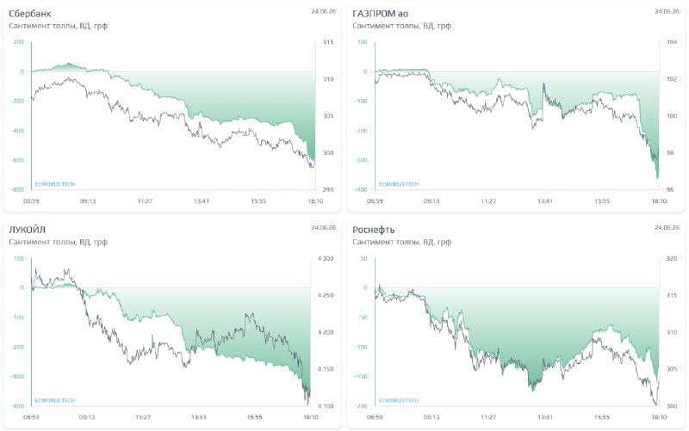Click the Сбербанк chart title
Viewport: 689px width, 431px height.
click(30, 14)
